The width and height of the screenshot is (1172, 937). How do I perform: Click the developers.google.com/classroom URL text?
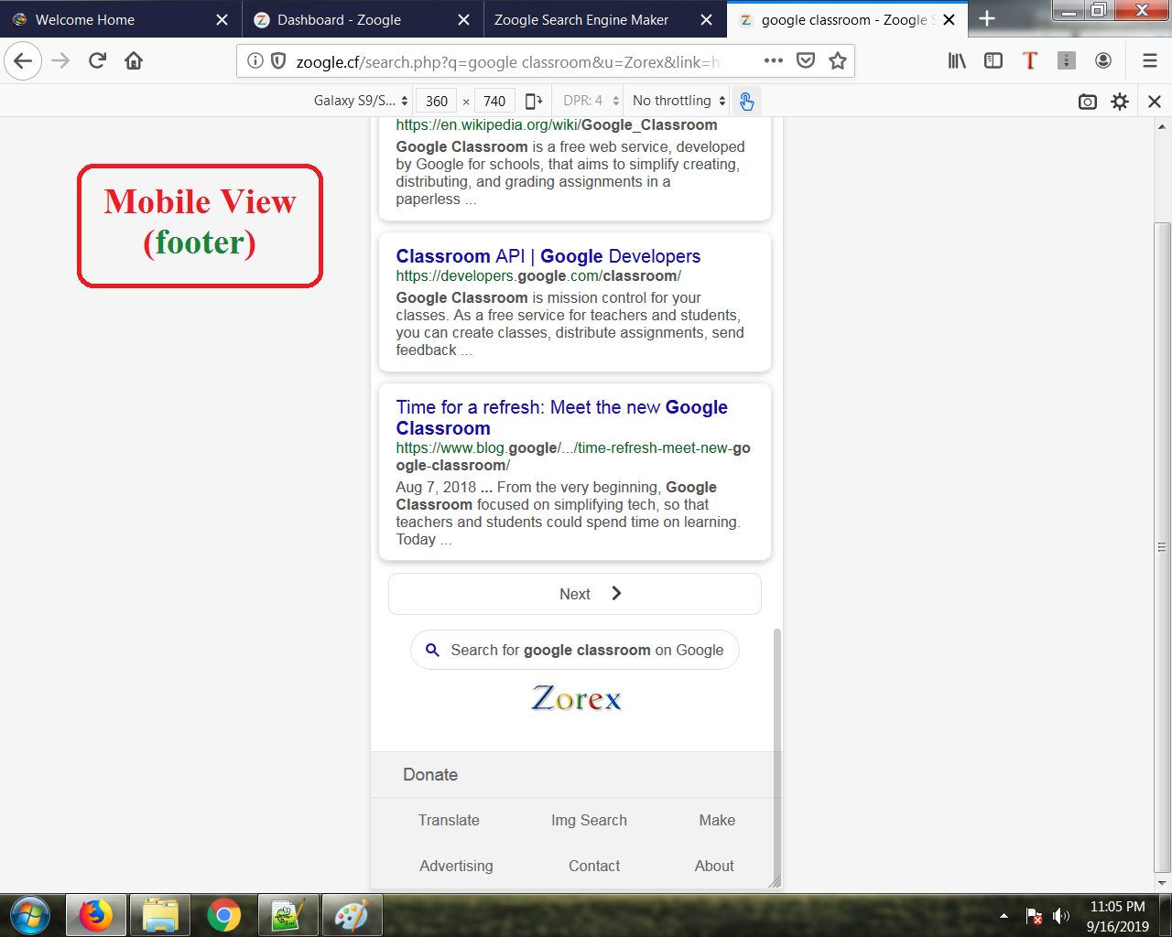coord(538,276)
